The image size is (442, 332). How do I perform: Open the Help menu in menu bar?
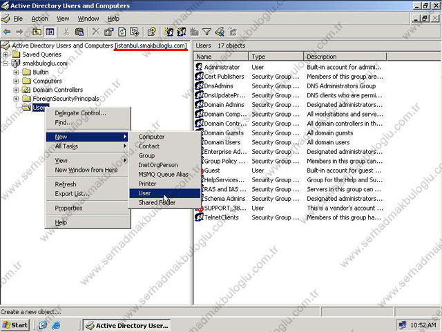point(113,19)
